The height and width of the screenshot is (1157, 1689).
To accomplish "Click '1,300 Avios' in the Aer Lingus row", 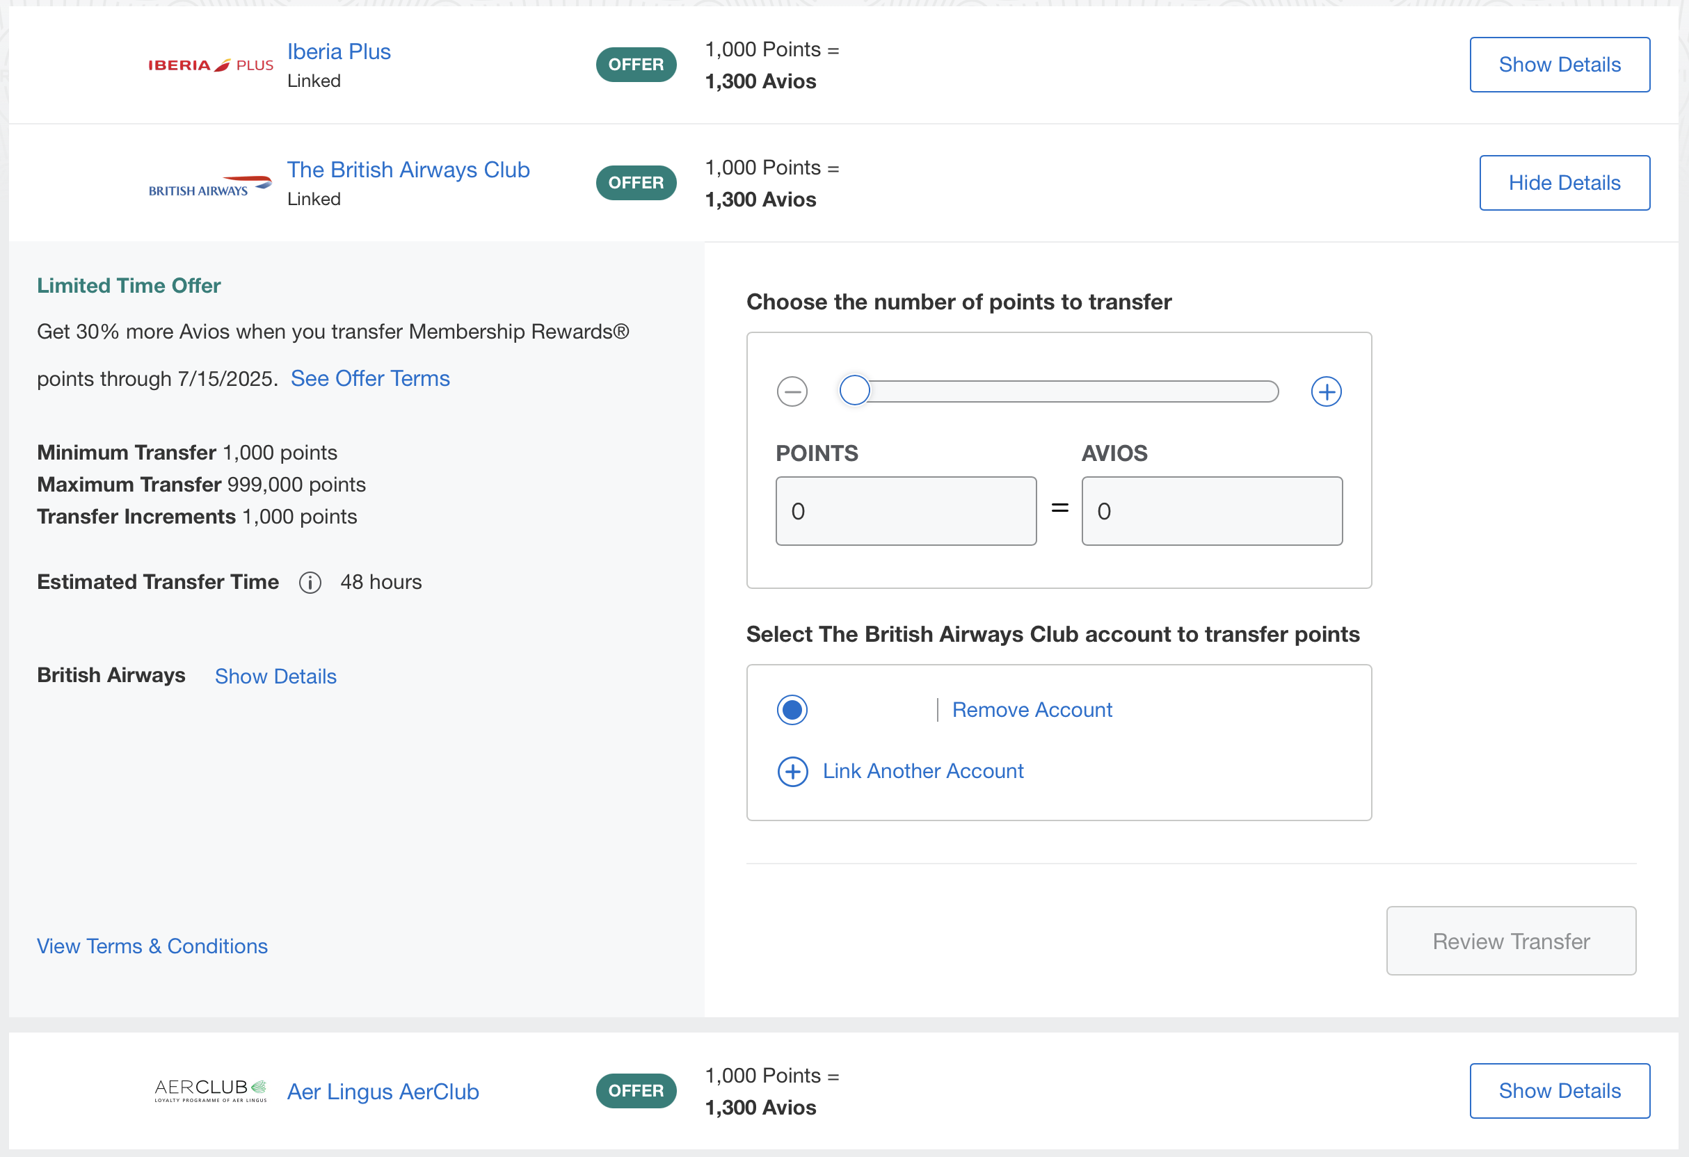I will pyautogui.click(x=760, y=1108).
